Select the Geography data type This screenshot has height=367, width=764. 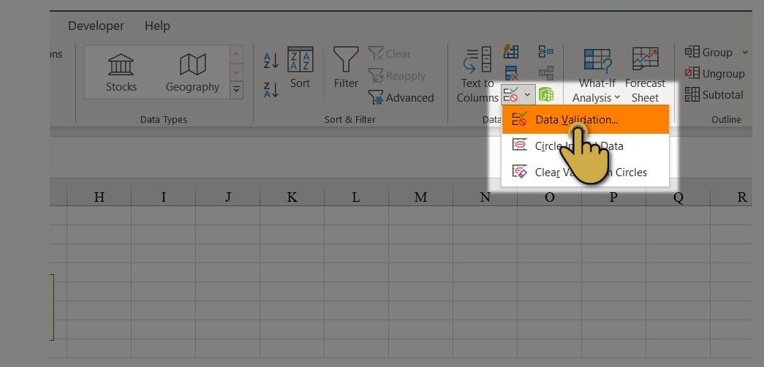(x=192, y=72)
